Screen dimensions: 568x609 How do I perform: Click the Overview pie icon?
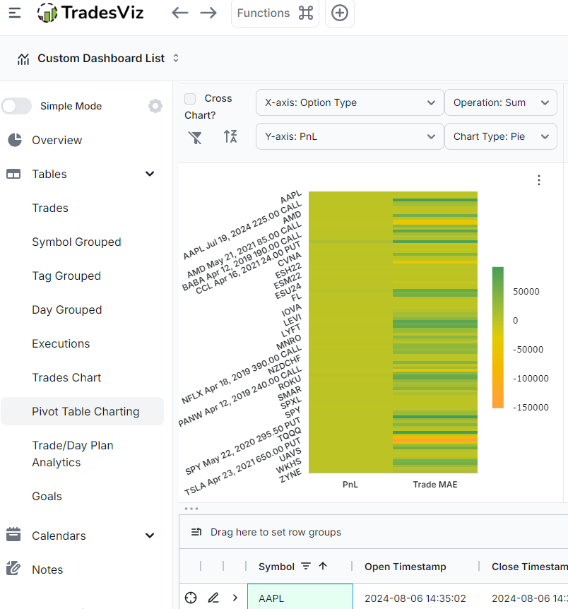pyautogui.click(x=15, y=140)
